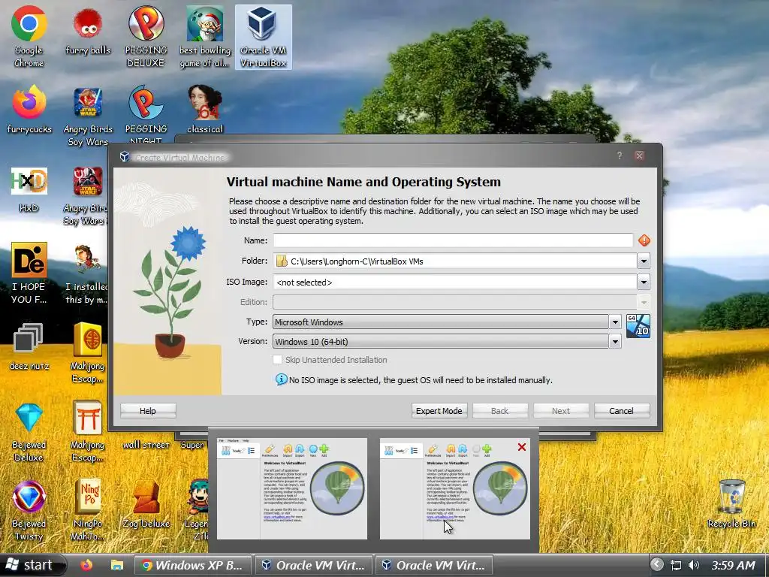Screen dimensions: 769x577
Task: Click the 3:59 AM clock in the tray
Action: tap(733, 565)
